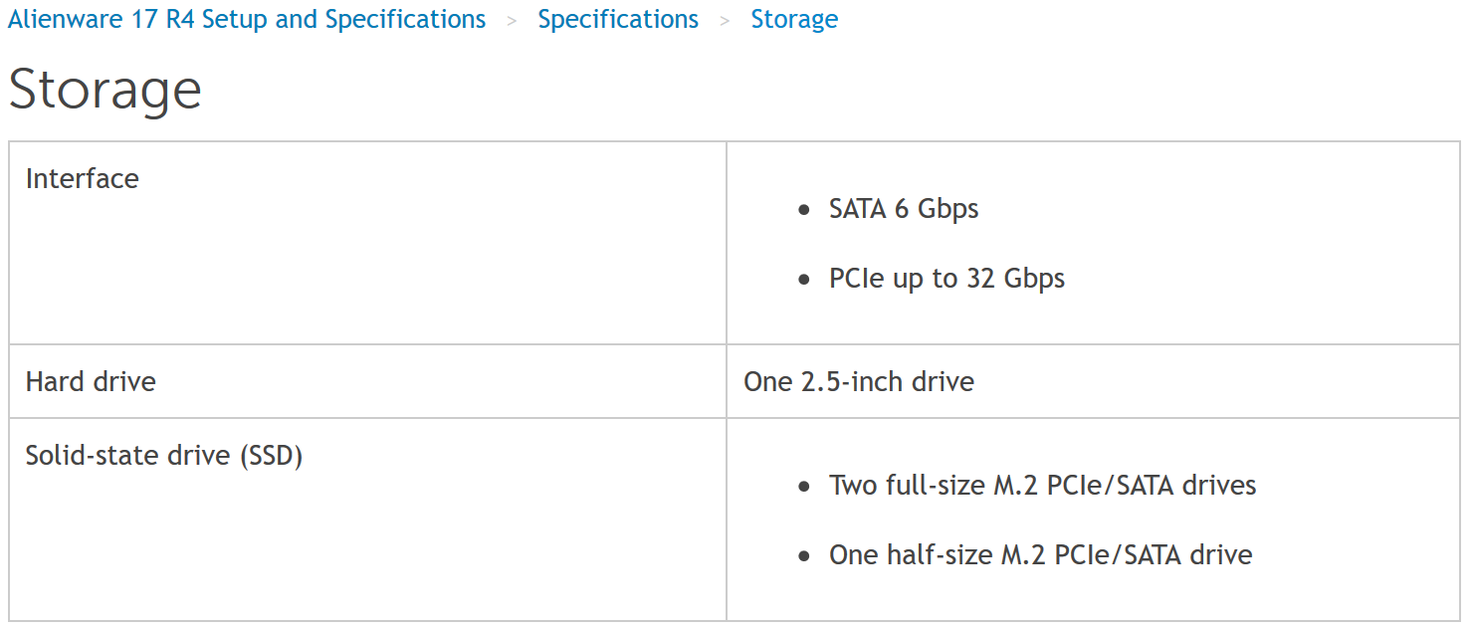Viewport: 1472px width, 626px height.
Task: Select the Storage breadcrumb link
Action: point(794,19)
